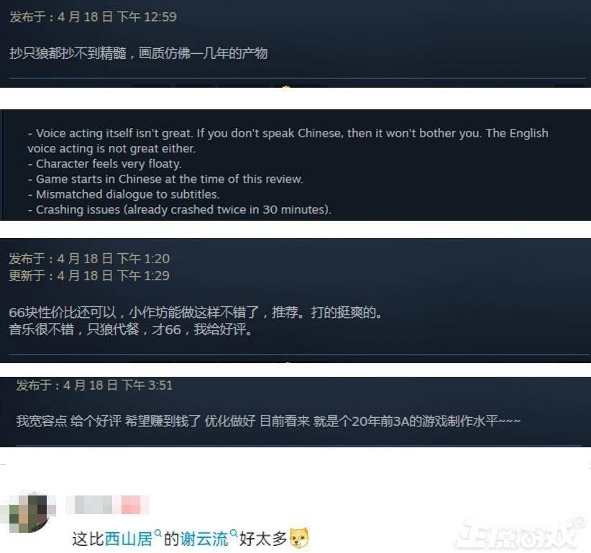Click the 'Crashing issues' bullet line
The width and height of the screenshot is (591, 553).
coord(180,209)
